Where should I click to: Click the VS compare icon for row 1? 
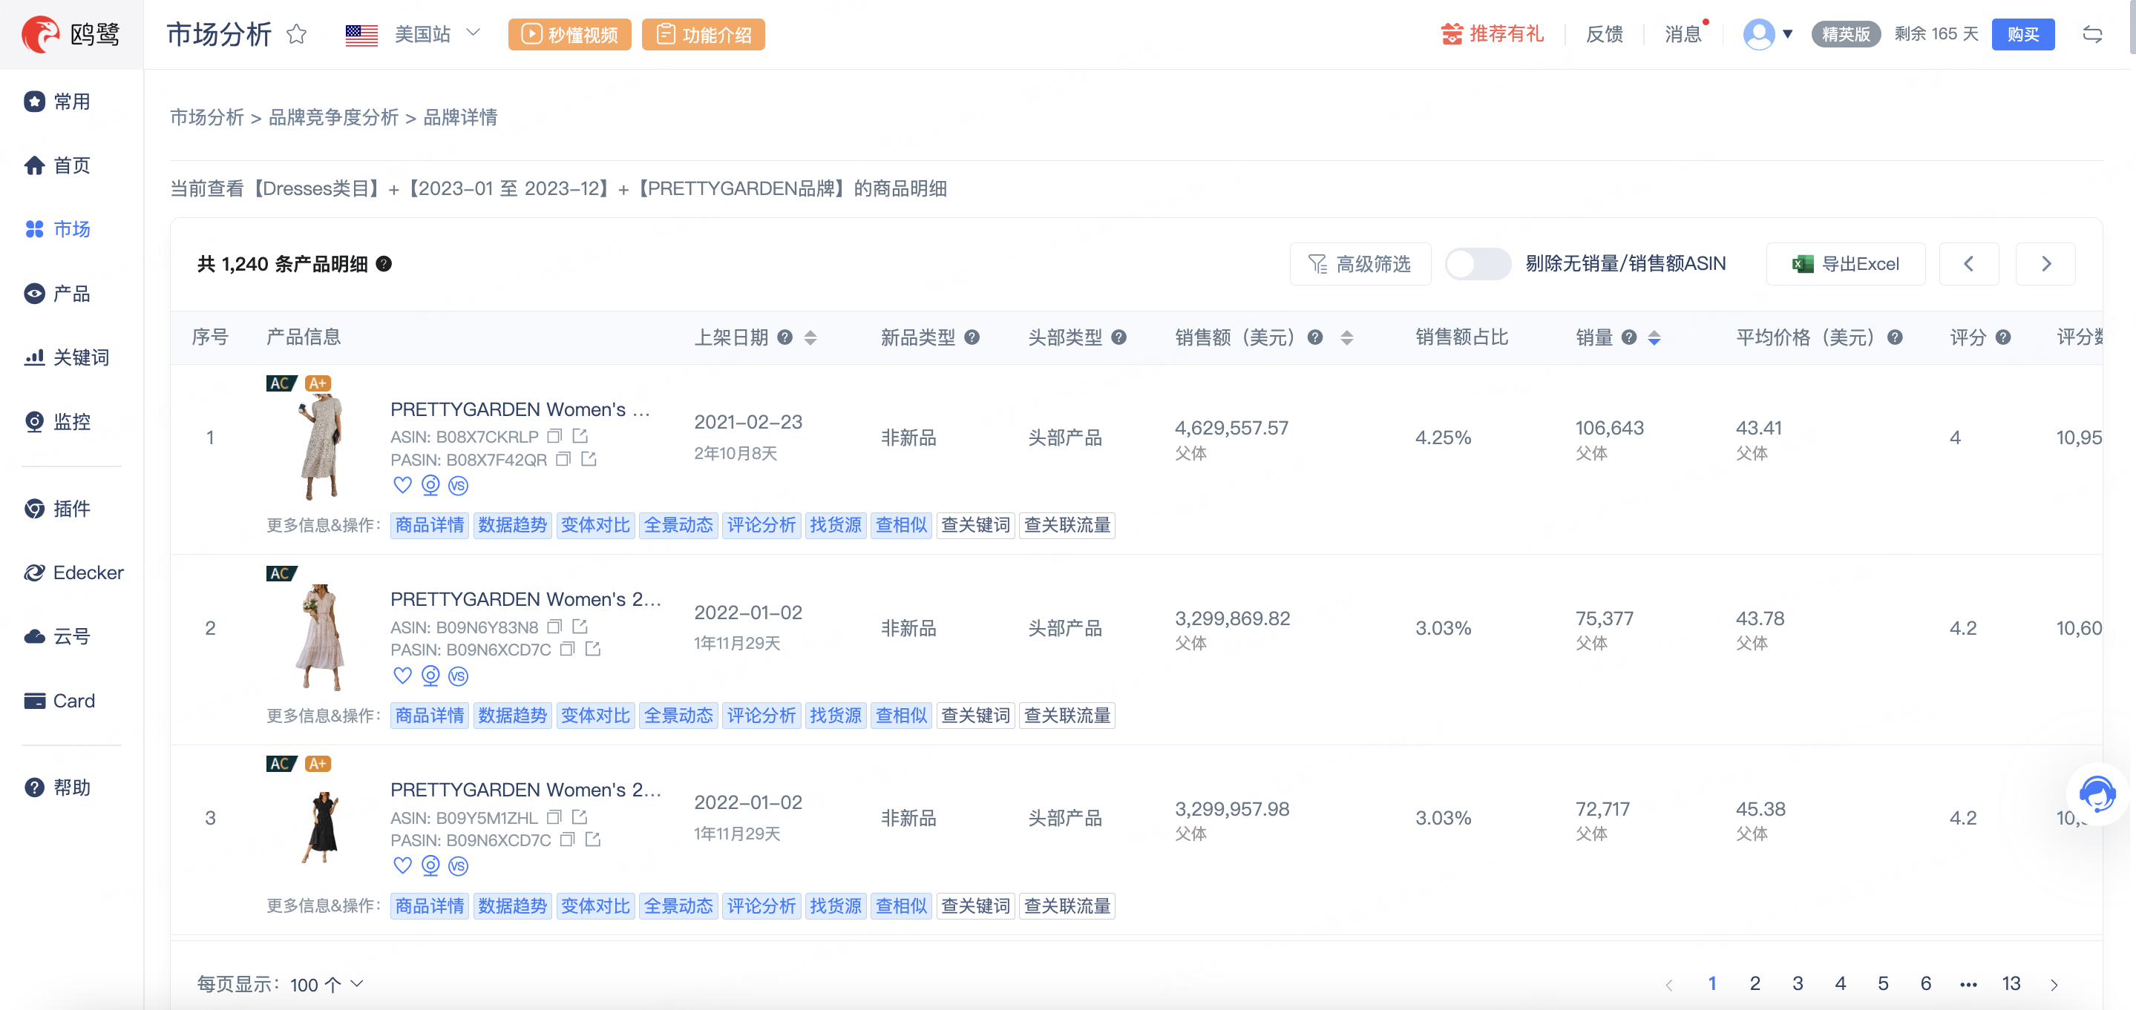click(x=458, y=486)
